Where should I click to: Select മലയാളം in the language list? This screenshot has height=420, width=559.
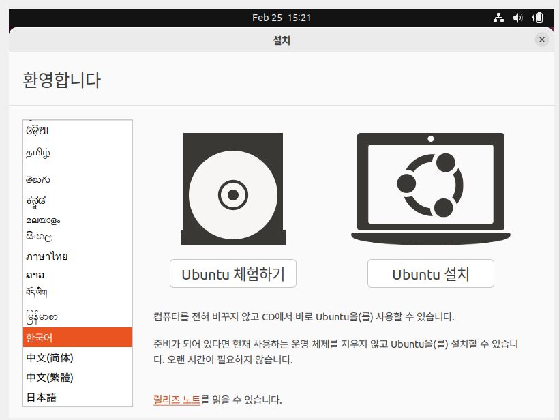78,220
